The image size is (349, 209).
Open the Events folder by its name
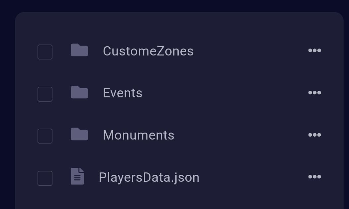[x=123, y=93]
